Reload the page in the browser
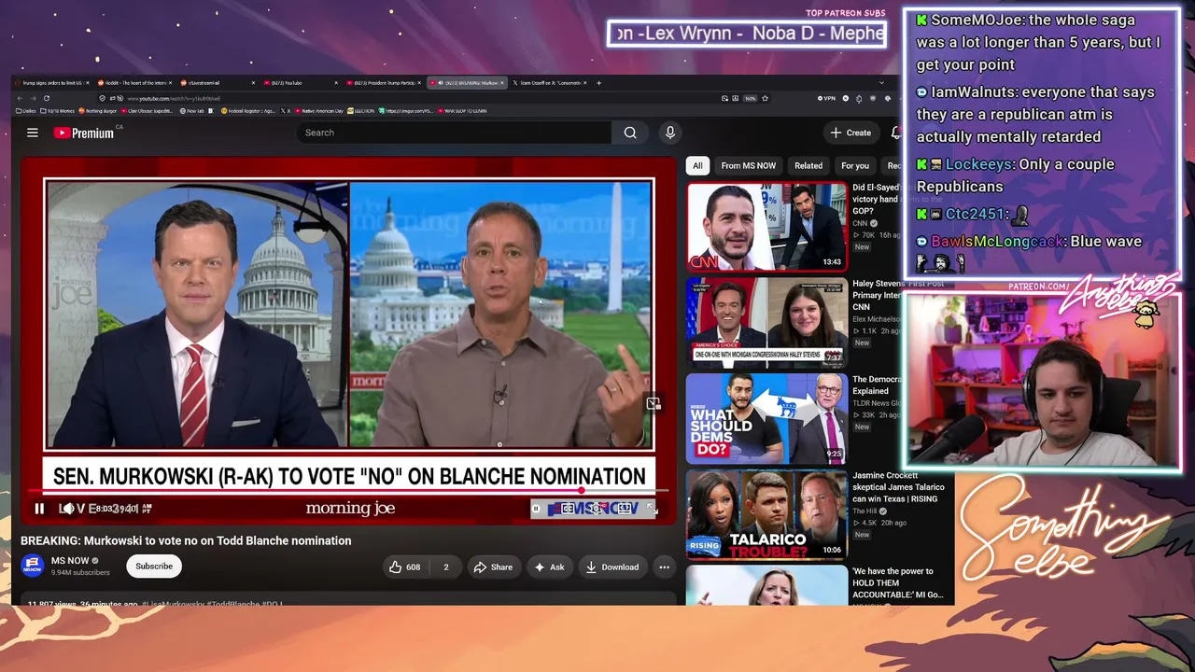The width and height of the screenshot is (1195, 672). [46, 98]
